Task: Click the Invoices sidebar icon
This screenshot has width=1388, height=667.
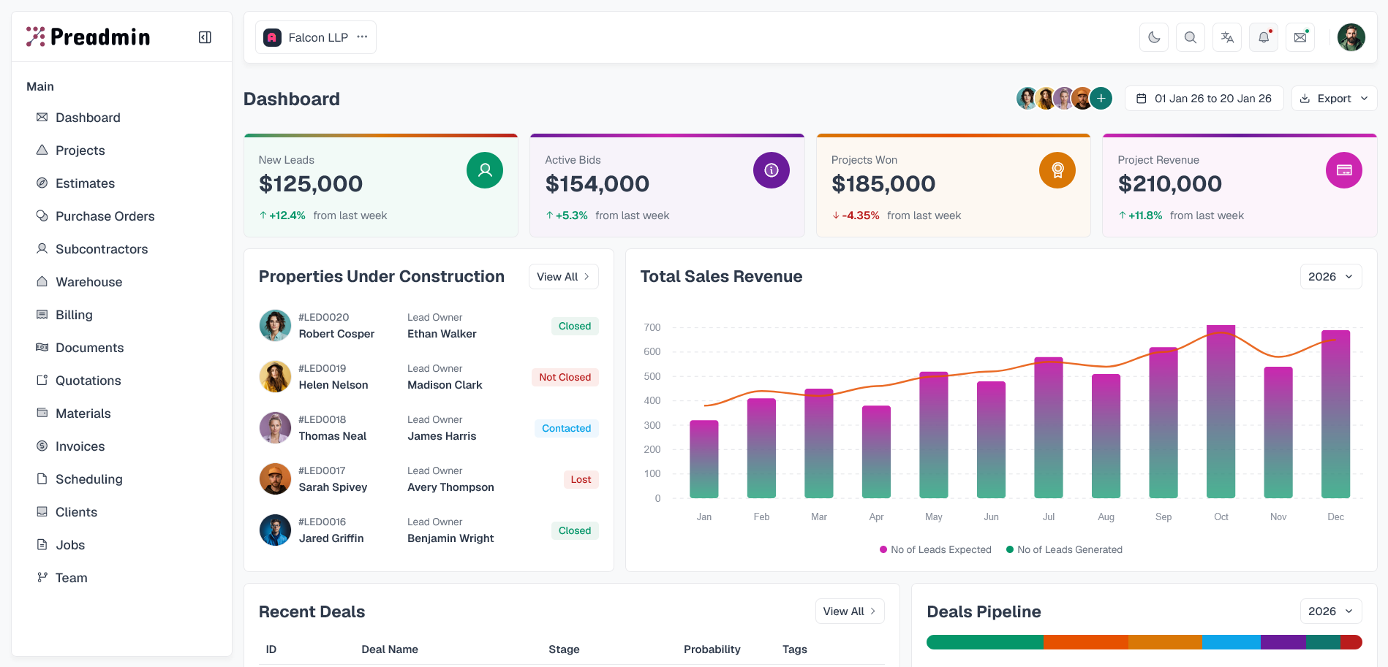Action: coord(42,446)
